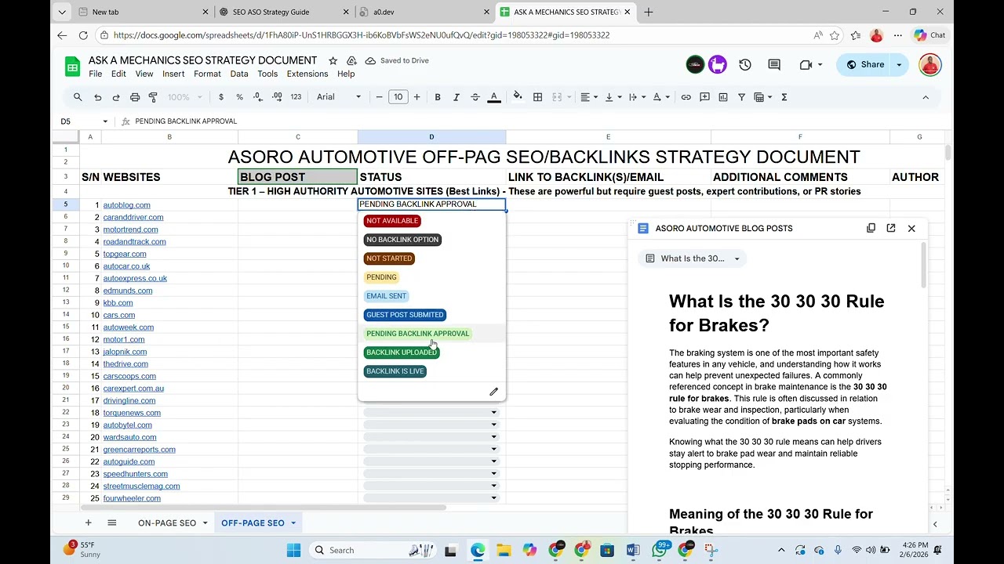Open text wrapping dropdown
Viewport: 1004px width, 564px height.
637,97
